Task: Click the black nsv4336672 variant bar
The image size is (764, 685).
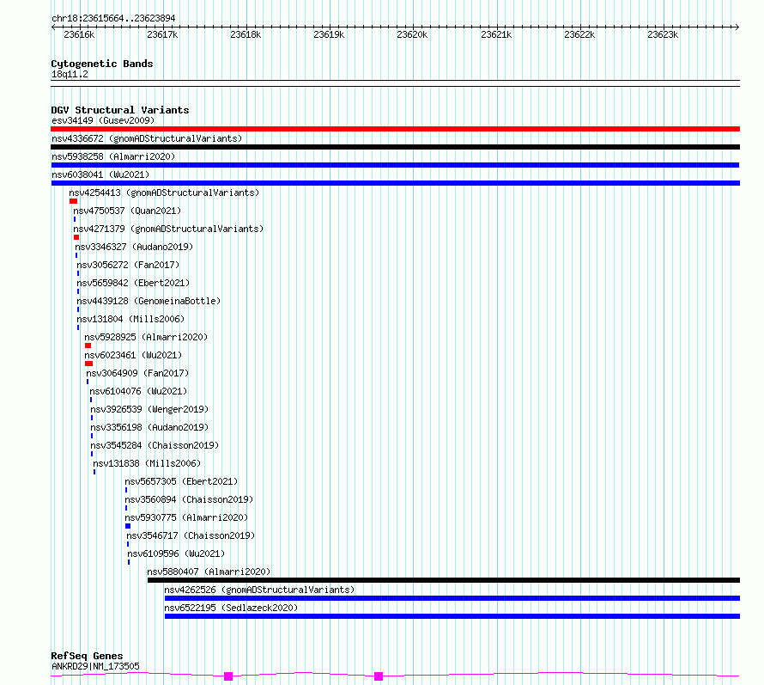Action: coord(395,147)
